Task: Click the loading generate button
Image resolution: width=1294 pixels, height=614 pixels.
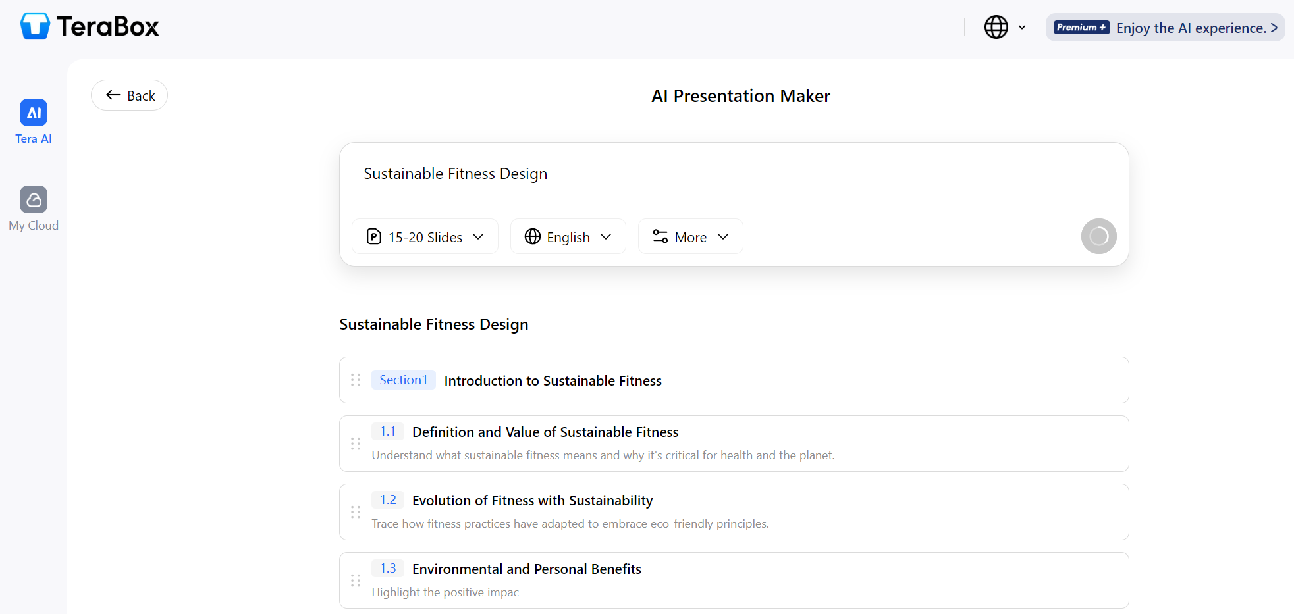Action: [1098, 236]
